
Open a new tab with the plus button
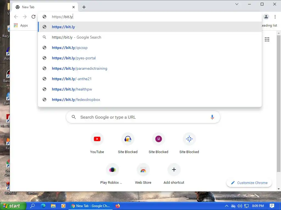(x=84, y=7)
